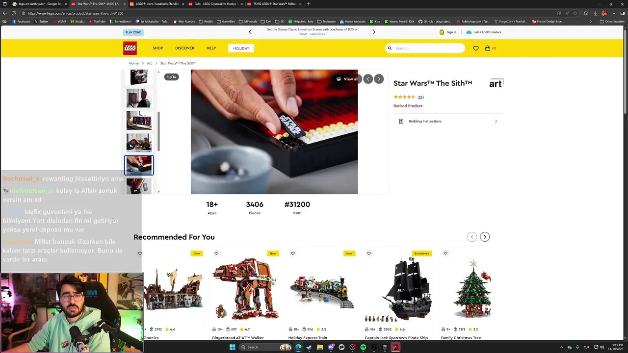Show hidden system tray icons
628x353 pixels.
point(562,347)
